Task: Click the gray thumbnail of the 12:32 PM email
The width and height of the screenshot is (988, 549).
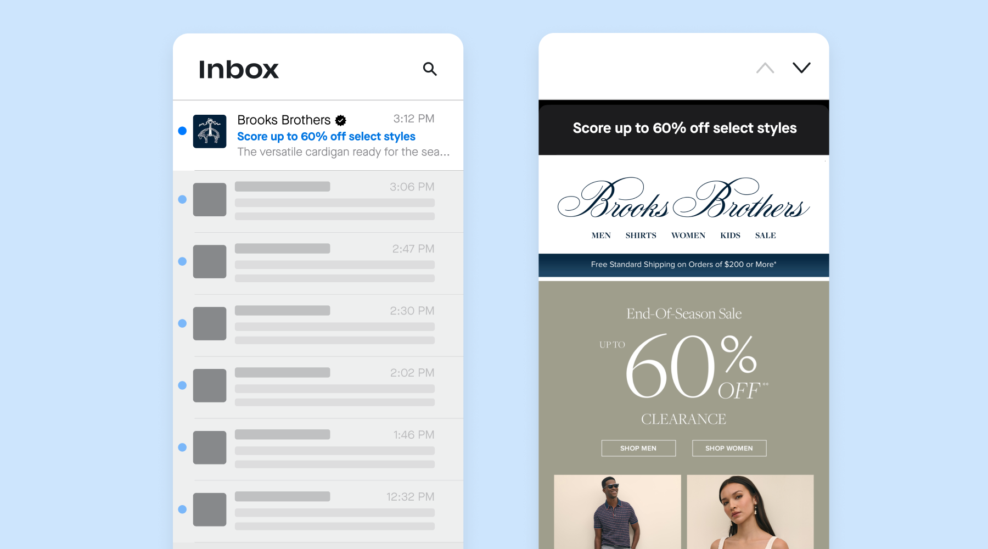Action: (x=209, y=509)
